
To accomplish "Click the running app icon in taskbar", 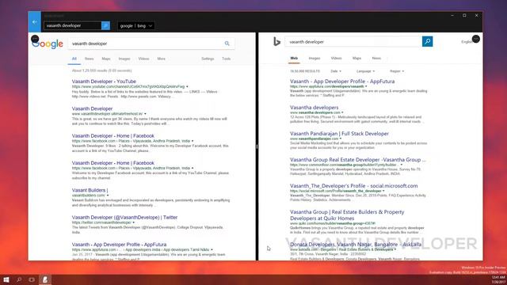I will (45, 279).
